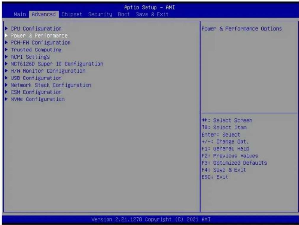Select the Advanced tab
The width and height of the screenshot is (299, 225).
44,14
